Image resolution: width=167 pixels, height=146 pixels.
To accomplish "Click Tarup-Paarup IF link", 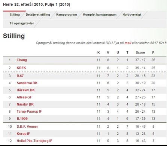I will tap(29, 112).
